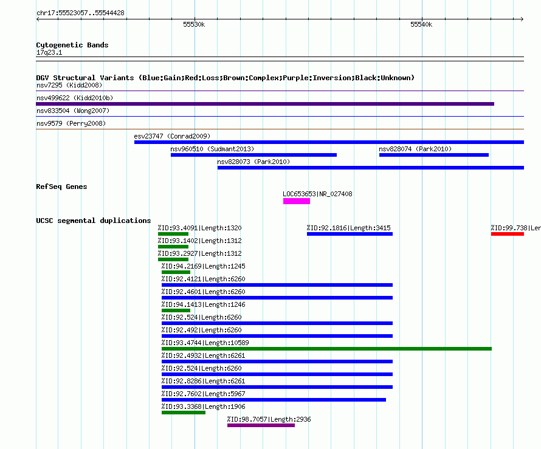This screenshot has width=541, height=449.
Task: Click label %ID:93.1402|Length:1312
Action: pos(200,241)
